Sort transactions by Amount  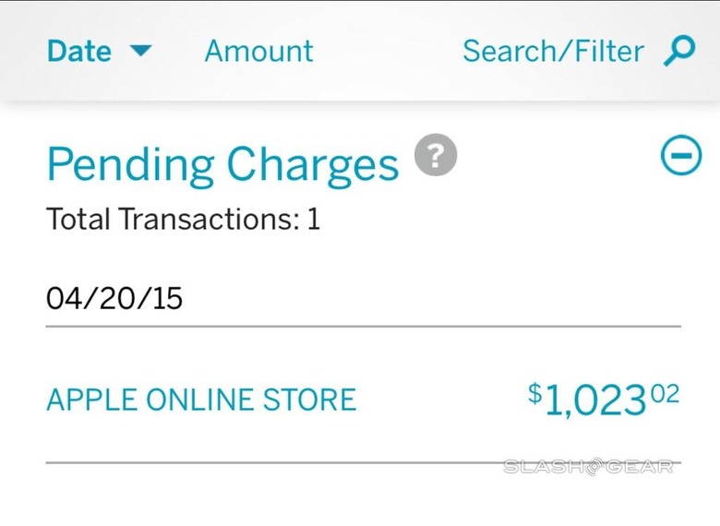point(259,51)
